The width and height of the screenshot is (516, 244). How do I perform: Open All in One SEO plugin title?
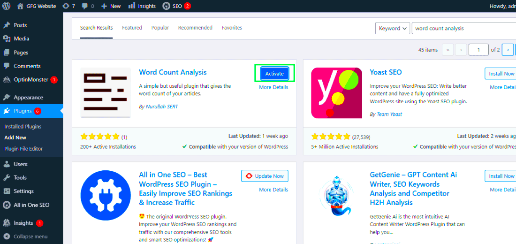tap(186, 189)
